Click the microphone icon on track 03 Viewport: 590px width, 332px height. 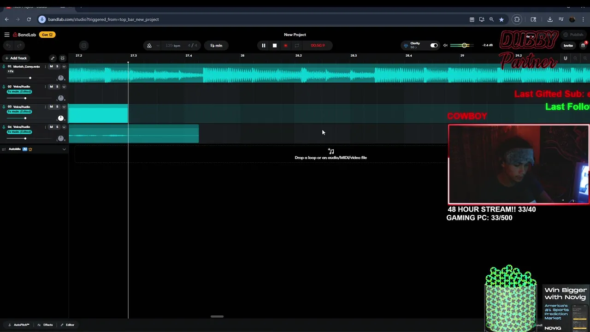pyautogui.click(x=4, y=107)
